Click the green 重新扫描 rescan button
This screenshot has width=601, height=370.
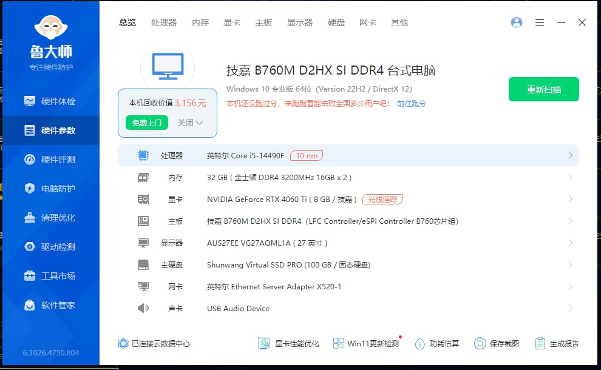click(543, 89)
